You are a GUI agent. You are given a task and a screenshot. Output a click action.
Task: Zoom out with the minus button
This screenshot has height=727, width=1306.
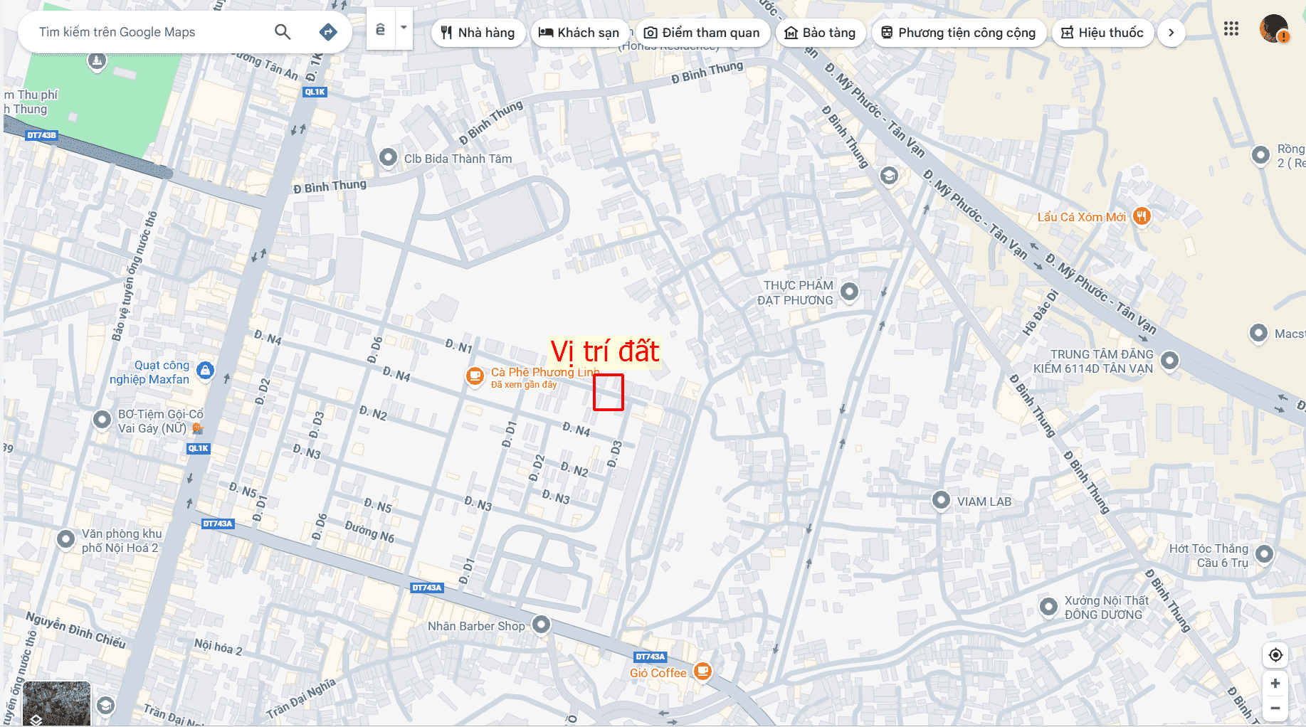tap(1275, 708)
